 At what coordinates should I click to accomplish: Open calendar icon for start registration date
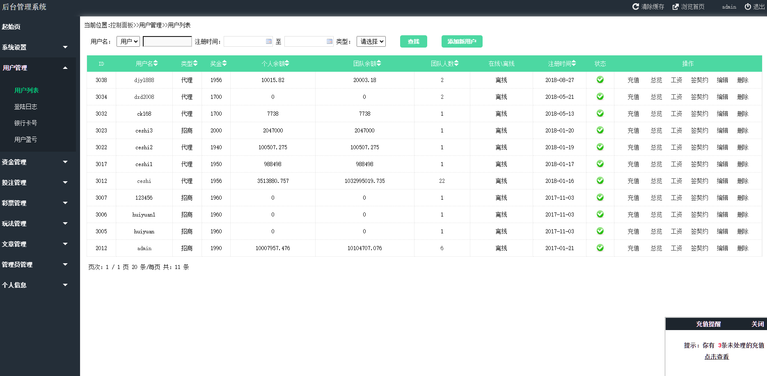(x=269, y=41)
